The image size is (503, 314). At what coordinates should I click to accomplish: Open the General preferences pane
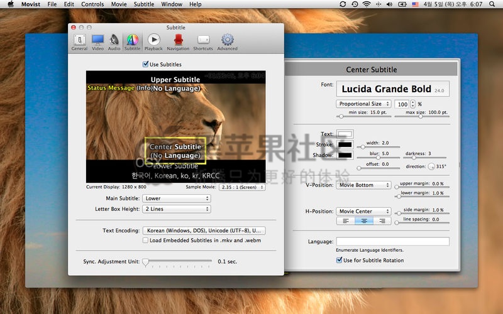click(x=79, y=43)
